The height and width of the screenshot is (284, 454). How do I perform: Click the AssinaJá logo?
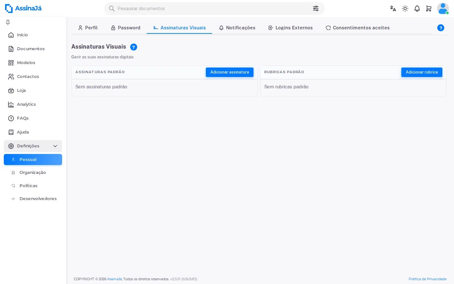tap(23, 8)
